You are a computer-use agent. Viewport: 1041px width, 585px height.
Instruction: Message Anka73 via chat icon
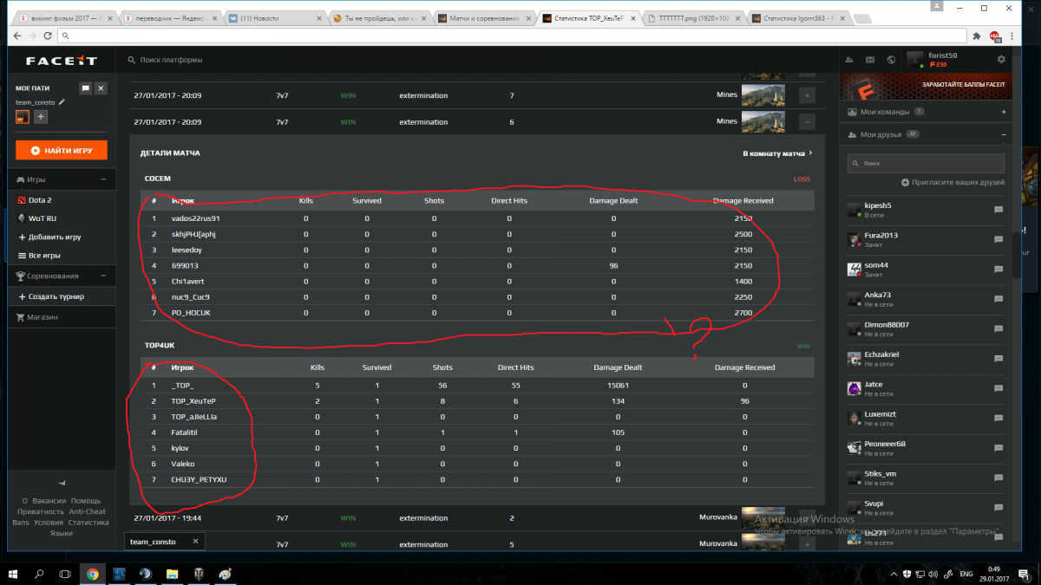998,299
